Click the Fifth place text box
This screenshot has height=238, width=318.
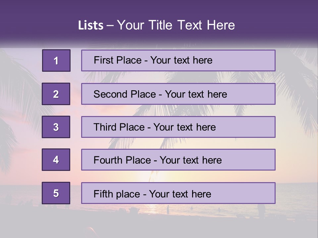178,193
